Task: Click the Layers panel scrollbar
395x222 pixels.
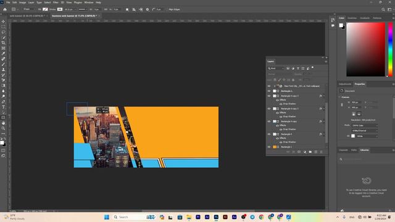Action: click(326, 123)
